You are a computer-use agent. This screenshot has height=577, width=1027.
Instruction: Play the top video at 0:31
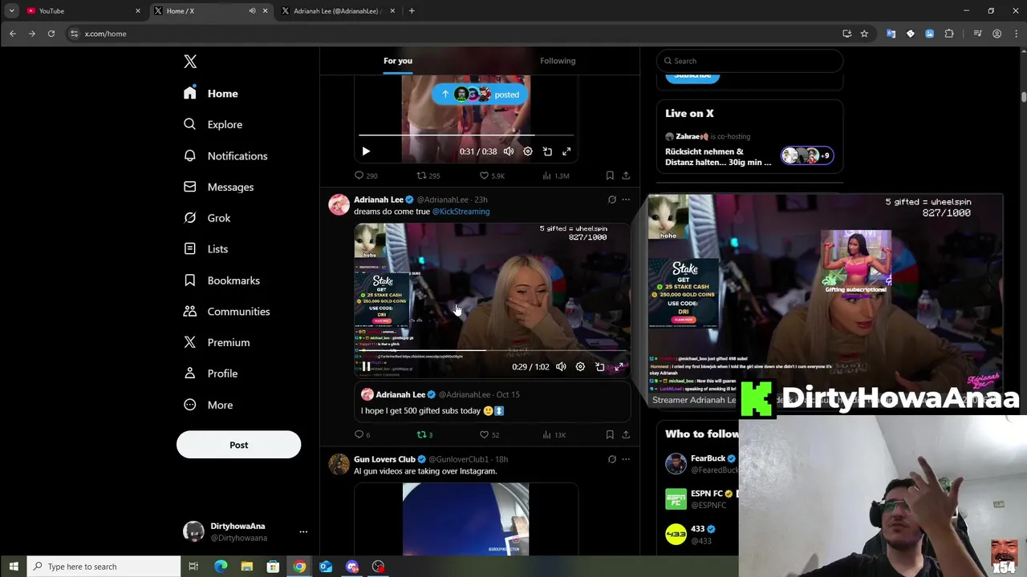coord(366,151)
